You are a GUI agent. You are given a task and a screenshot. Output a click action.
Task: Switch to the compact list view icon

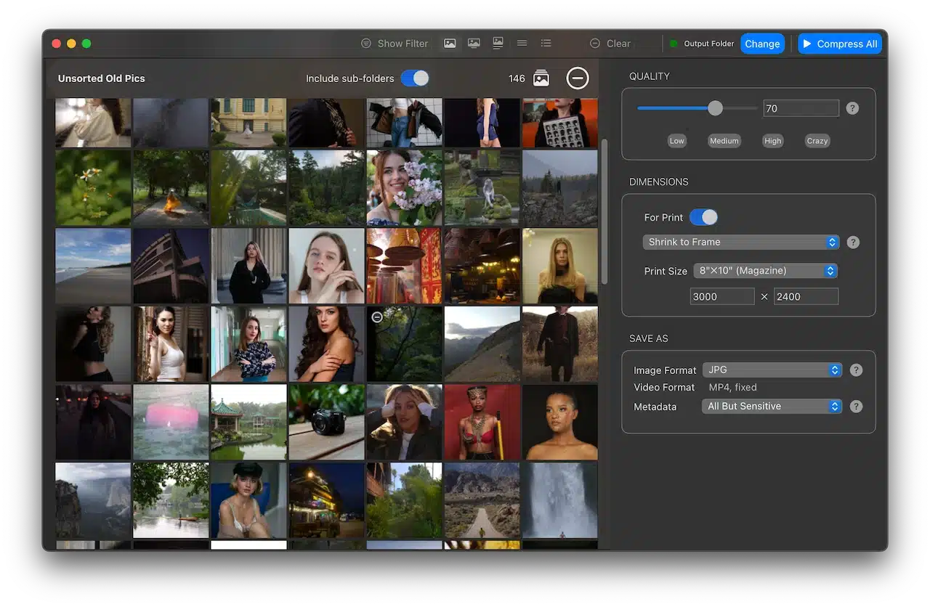coord(522,44)
